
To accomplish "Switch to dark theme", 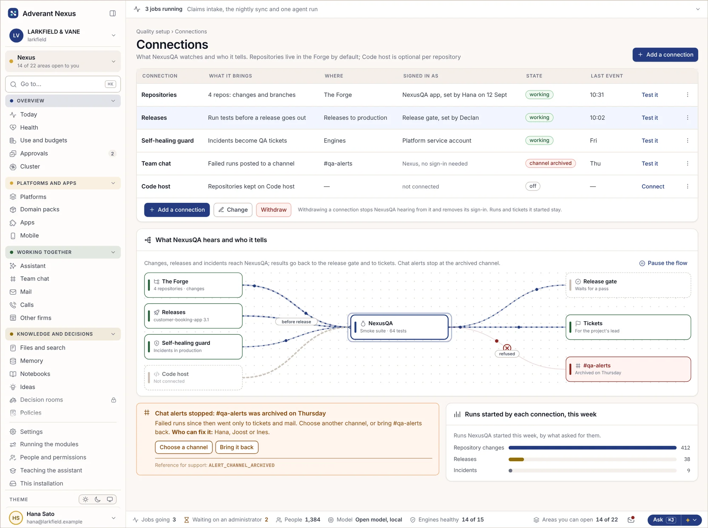I will click(98, 499).
